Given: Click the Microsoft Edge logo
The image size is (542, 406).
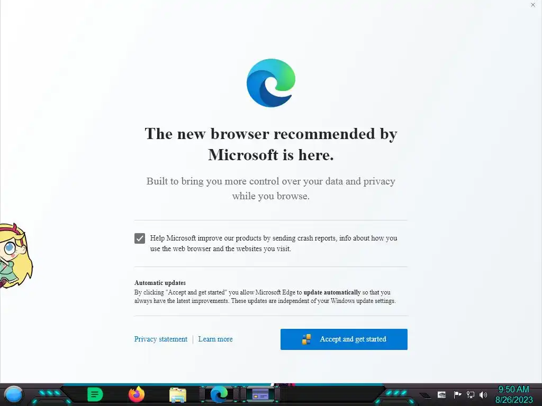Looking at the screenshot, I should pyautogui.click(x=271, y=83).
